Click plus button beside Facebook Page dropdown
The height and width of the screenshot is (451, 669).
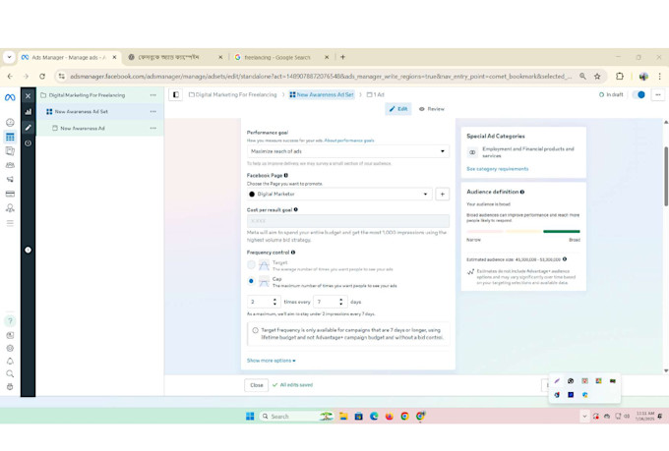pos(443,194)
